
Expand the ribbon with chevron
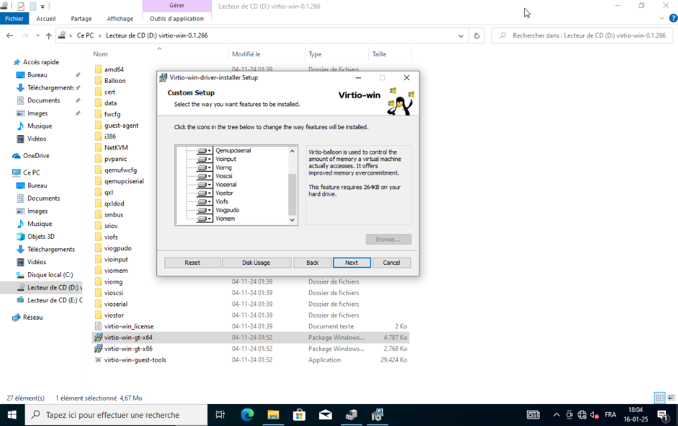point(661,18)
